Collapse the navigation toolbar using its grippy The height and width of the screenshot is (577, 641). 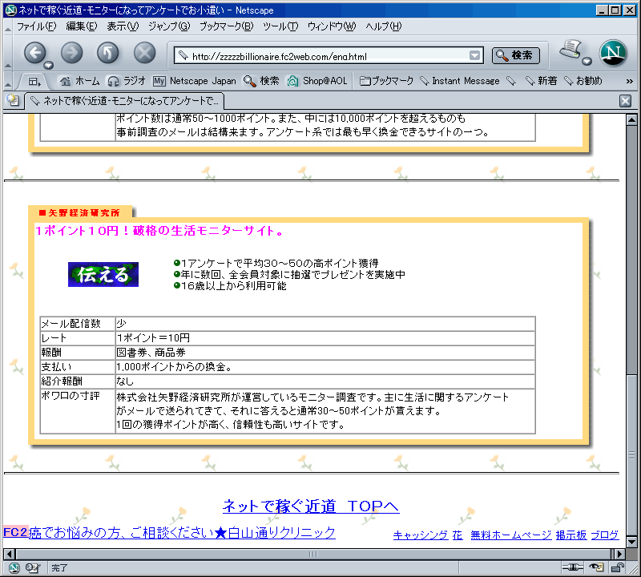[x=8, y=53]
